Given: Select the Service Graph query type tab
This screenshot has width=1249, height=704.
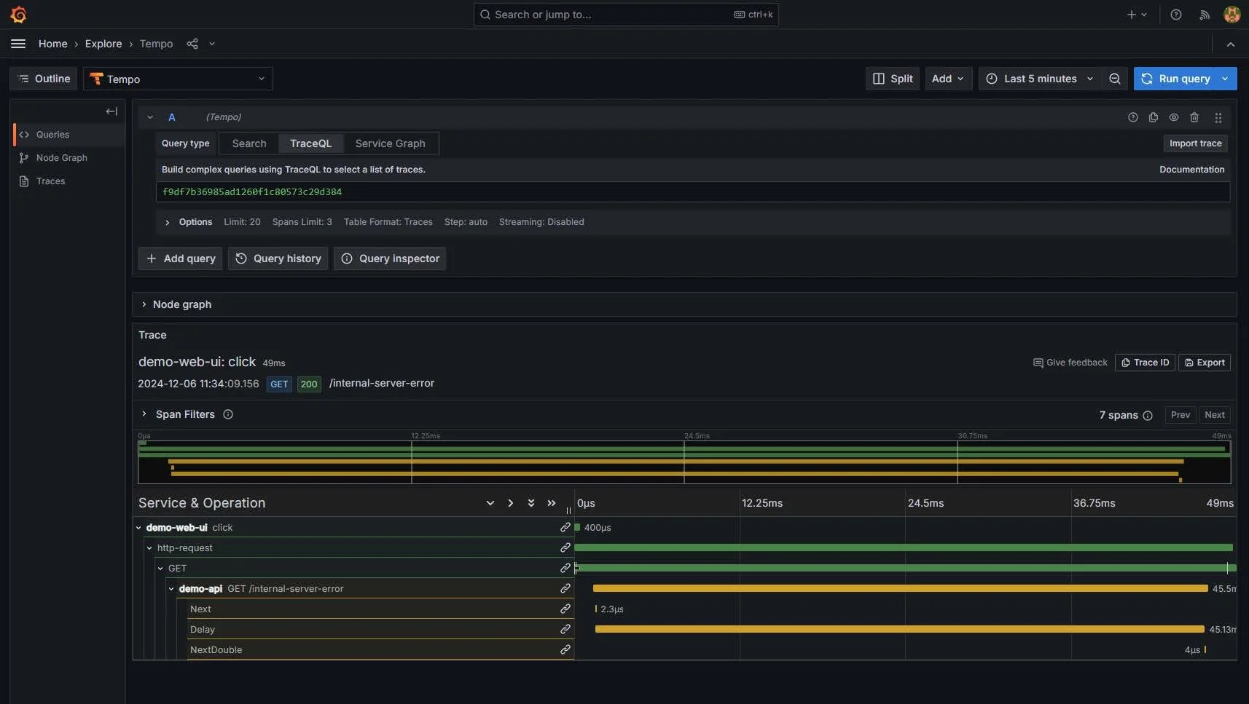Looking at the screenshot, I should tap(390, 143).
